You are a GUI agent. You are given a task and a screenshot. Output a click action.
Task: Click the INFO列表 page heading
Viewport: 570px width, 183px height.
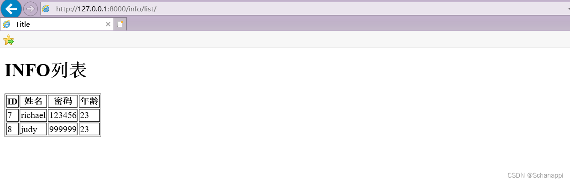pyautogui.click(x=46, y=70)
